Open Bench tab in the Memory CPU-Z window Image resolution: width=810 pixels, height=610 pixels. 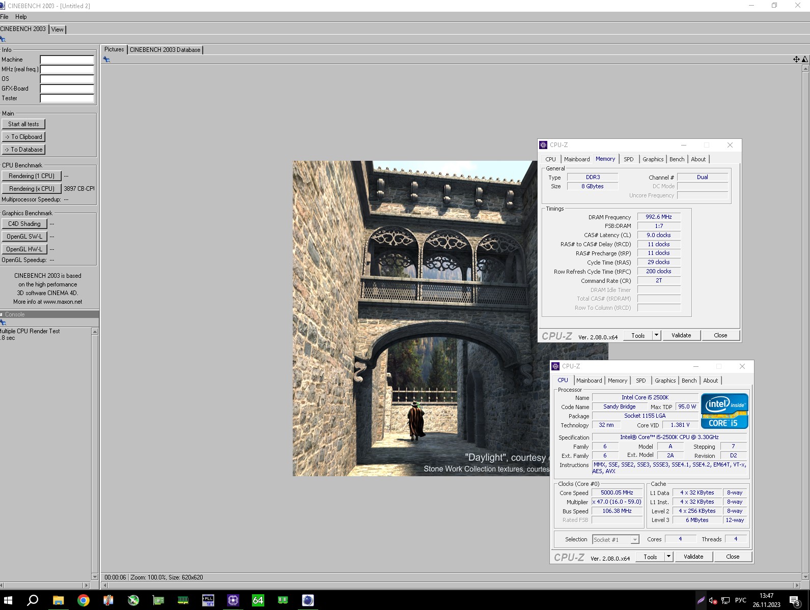click(x=677, y=159)
